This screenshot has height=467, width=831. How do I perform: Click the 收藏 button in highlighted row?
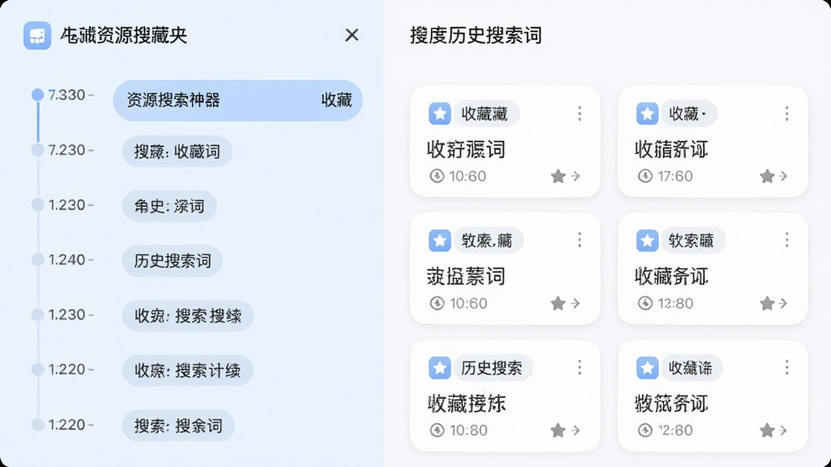pyautogui.click(x=337, y=100)
